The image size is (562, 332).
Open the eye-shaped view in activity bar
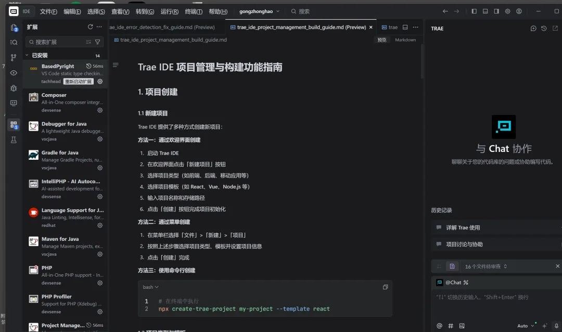(x=14, y=73)
